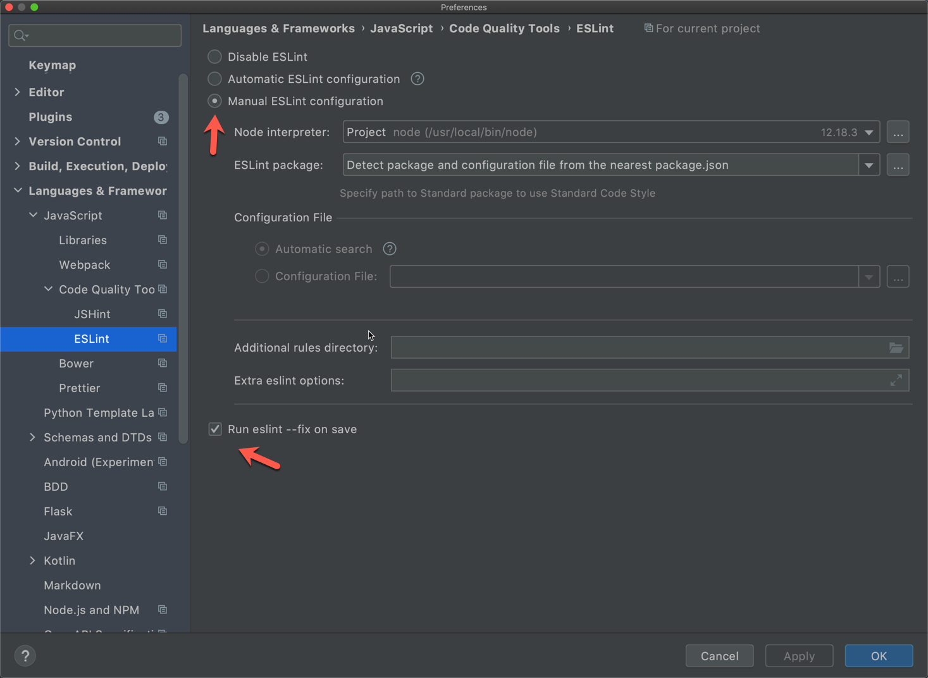Click the settings search field
This screenshot has height=678, width=928.
(x=95, y=35)
